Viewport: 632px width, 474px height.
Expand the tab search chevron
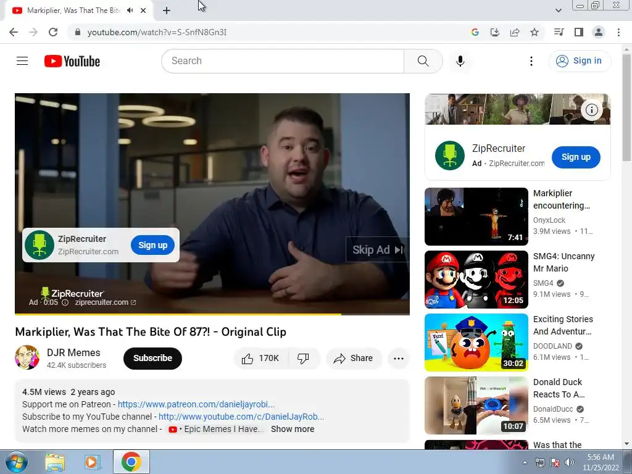pos(558,10)
